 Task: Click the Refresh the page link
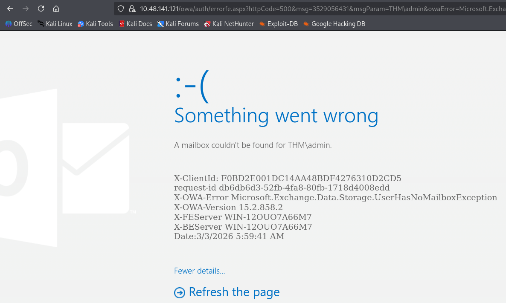click(234, 292)
